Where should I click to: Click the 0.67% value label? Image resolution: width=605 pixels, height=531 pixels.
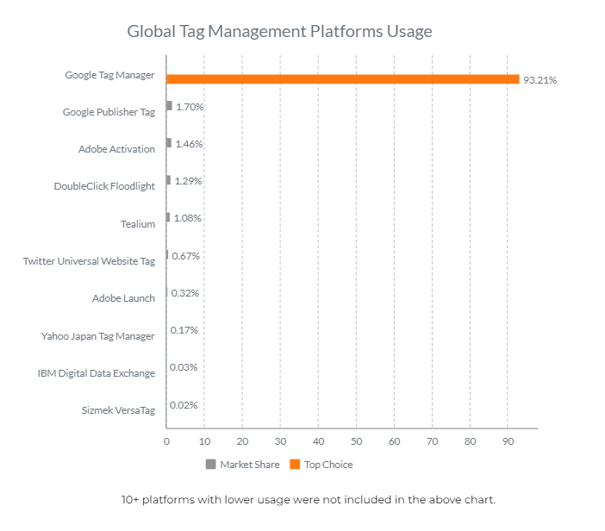(x=185, y=256)
